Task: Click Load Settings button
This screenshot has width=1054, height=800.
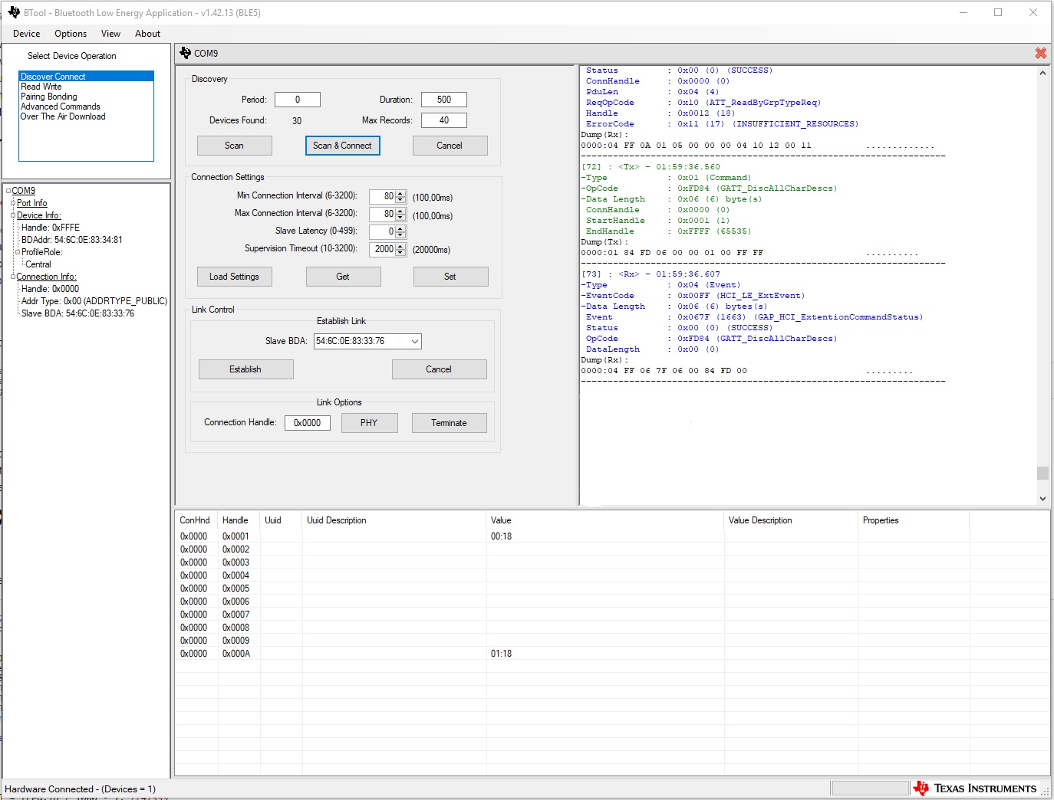Action: [x=235, y=277]
